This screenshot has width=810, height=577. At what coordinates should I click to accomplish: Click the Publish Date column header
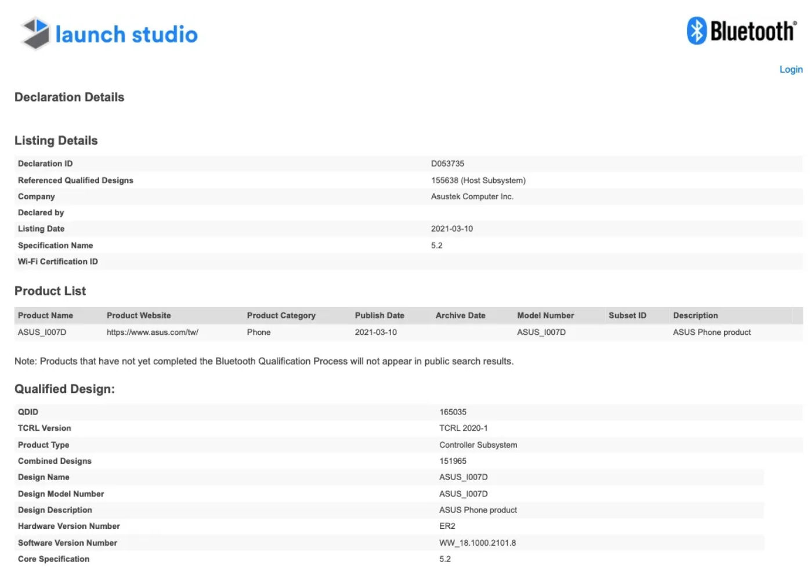(379, 315)
